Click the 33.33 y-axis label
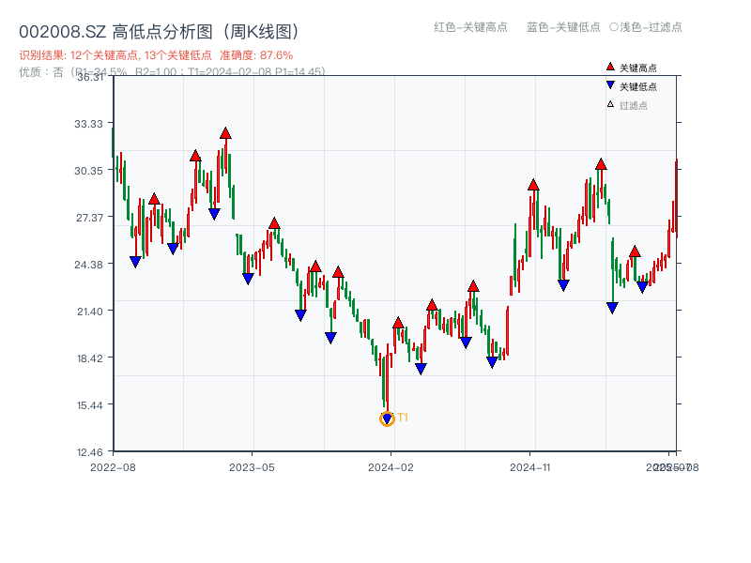 click(x=88, y=124)
